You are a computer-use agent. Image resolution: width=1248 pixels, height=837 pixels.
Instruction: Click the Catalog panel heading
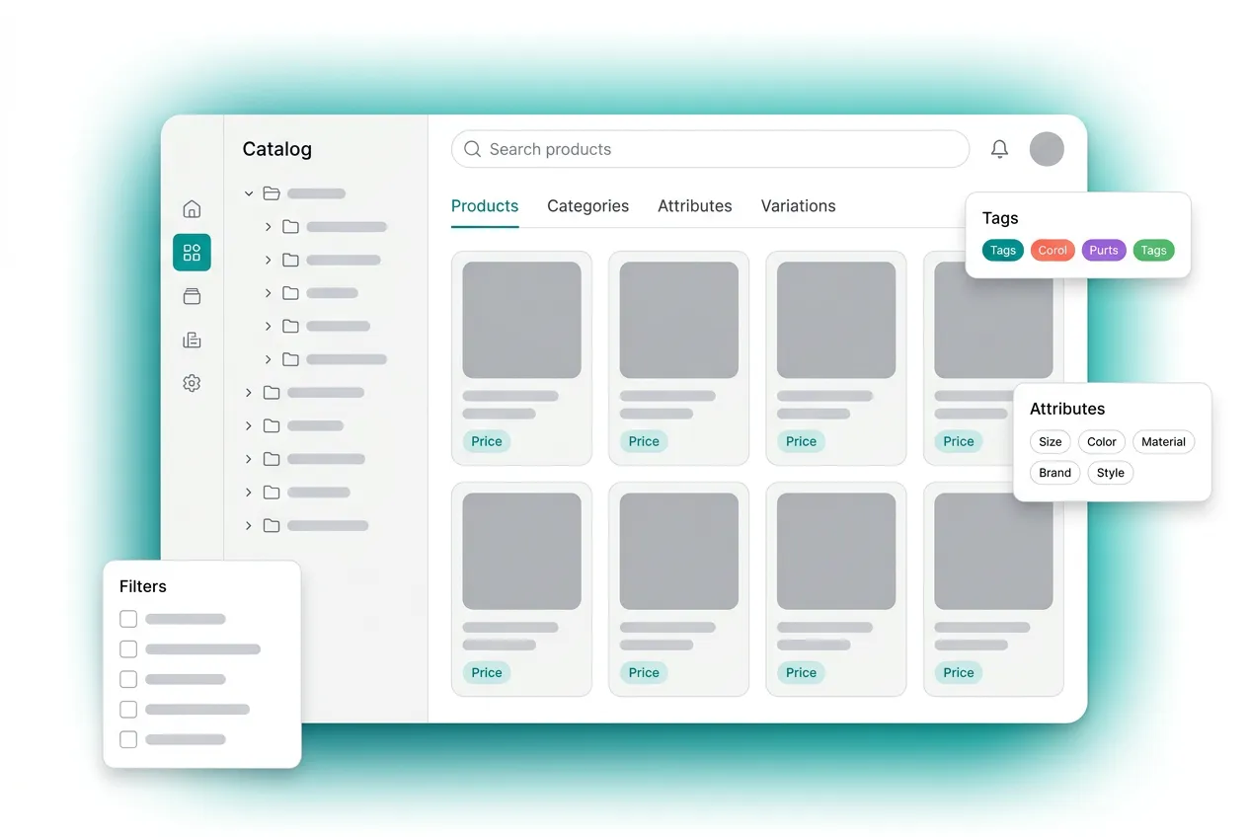pos(277,149)
